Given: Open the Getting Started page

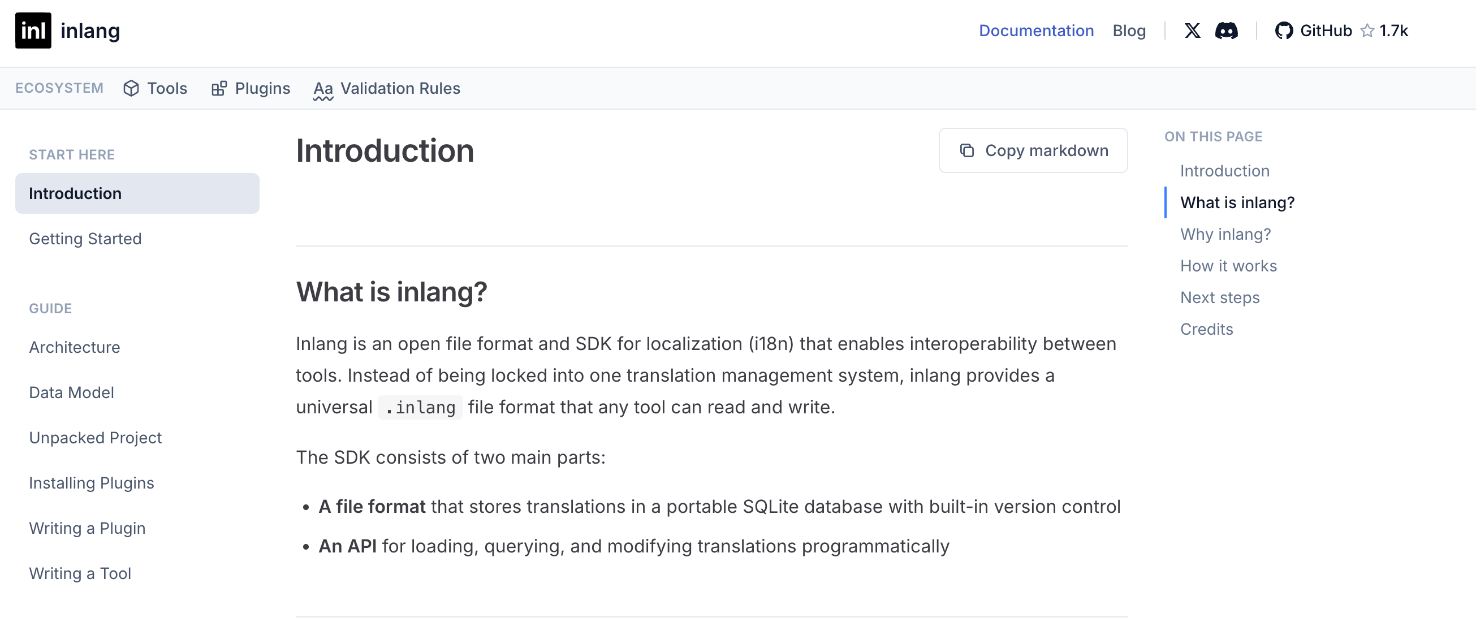Looking at the screenshot, I should point(85,238).
